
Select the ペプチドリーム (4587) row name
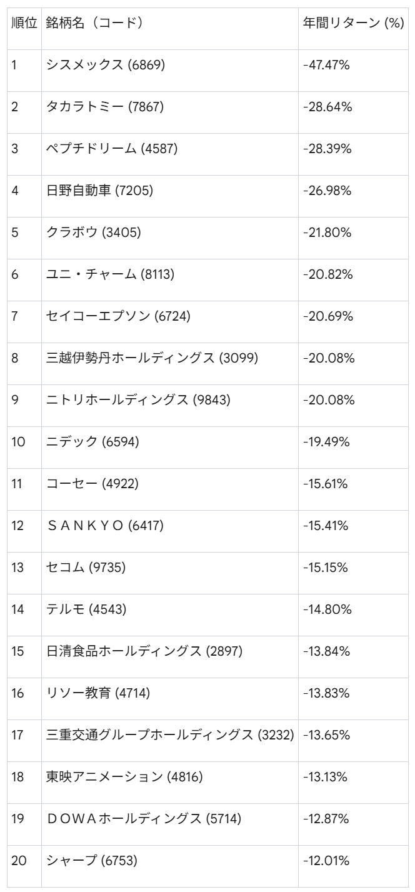112,148
